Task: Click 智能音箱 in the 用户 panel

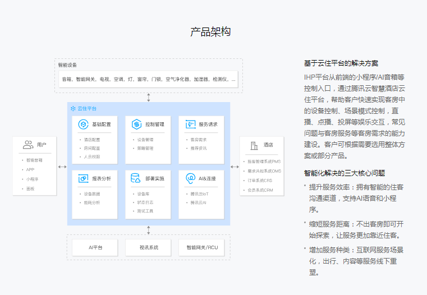Action: 34,160
